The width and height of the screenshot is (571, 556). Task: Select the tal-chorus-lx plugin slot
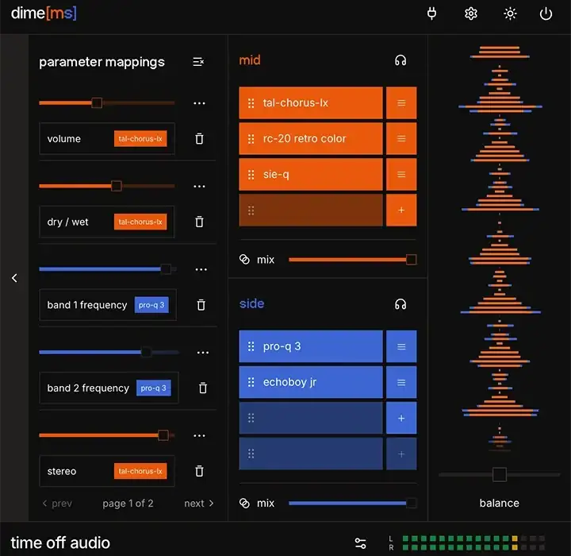click(311, 103)
